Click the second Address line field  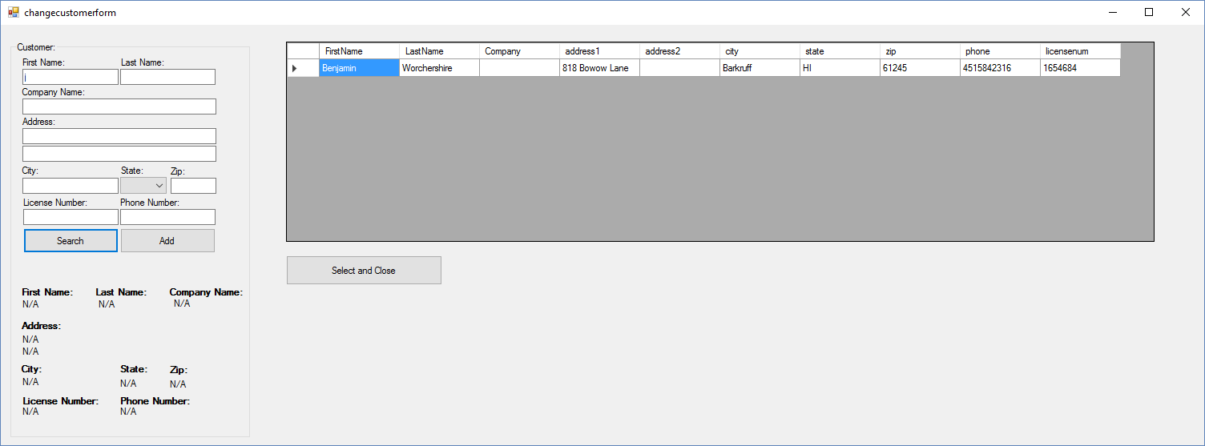(x=119, y=154)
